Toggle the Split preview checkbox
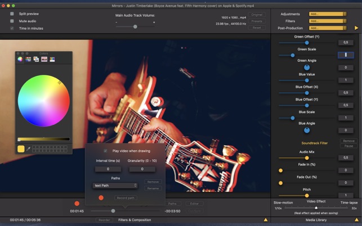 12,14
